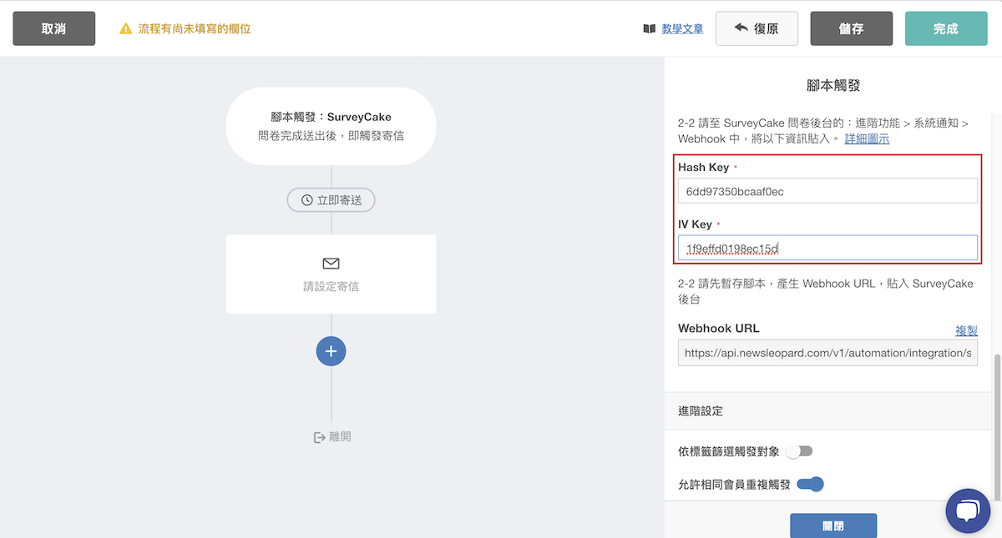Select the 腳本觸發 SurveyCake trigger node
The image size is (1002, 538).
[331, 126]
